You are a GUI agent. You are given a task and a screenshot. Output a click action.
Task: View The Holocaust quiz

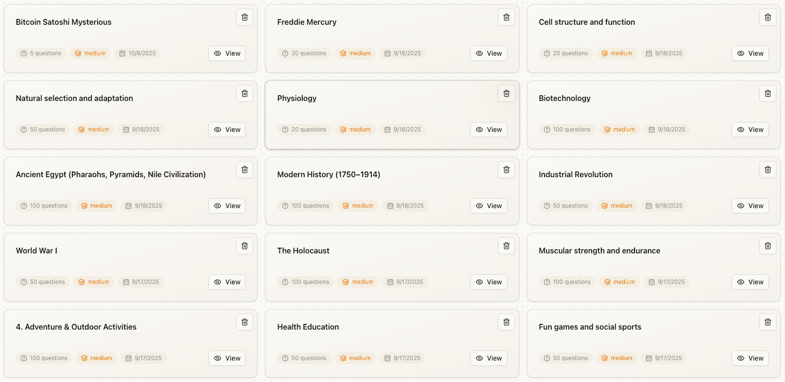click(x=488, y=282)
